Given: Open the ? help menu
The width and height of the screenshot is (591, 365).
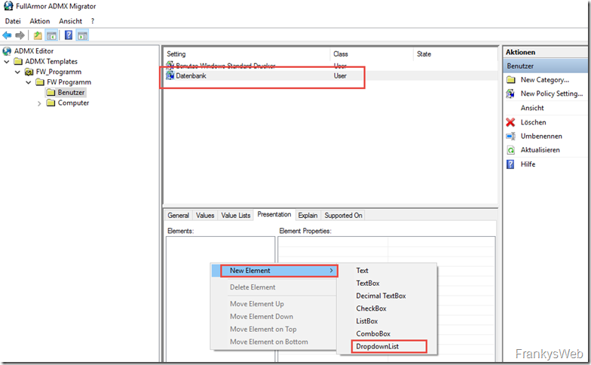Looking at the screenshot, I should tap(92, 21).
